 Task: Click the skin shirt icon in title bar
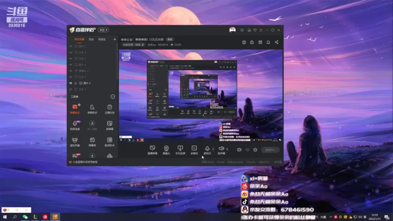pos(255,30)
